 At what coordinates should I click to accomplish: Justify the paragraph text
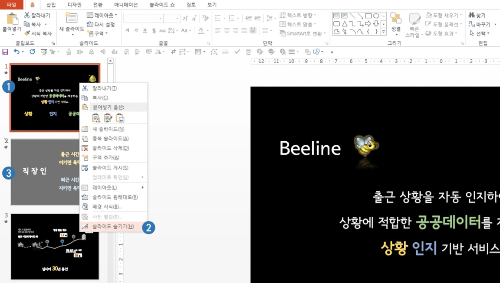(x=244, y=31)
